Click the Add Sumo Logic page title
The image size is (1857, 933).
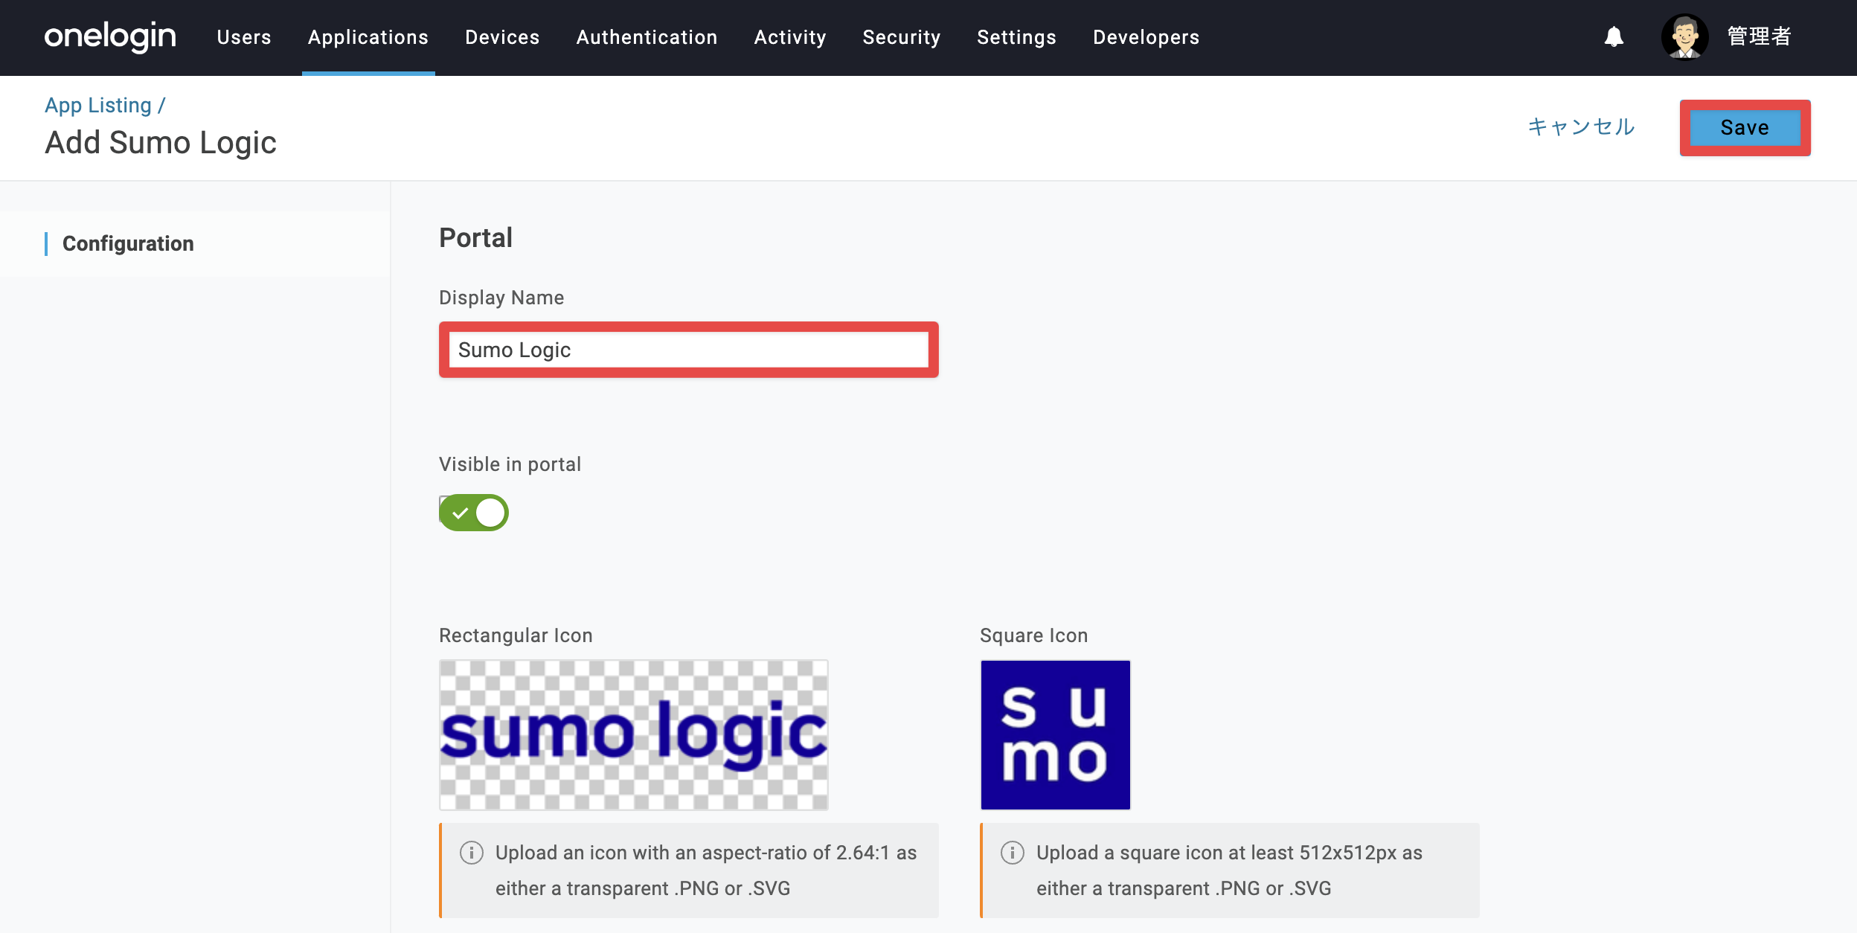point(161,142)
